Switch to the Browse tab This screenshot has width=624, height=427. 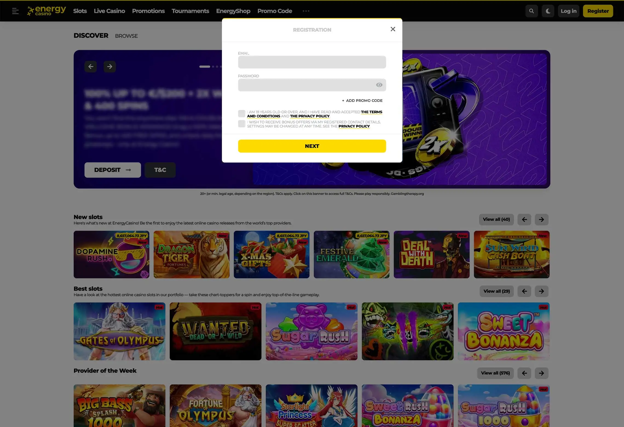pyautogui.click(x=126, y=36)
